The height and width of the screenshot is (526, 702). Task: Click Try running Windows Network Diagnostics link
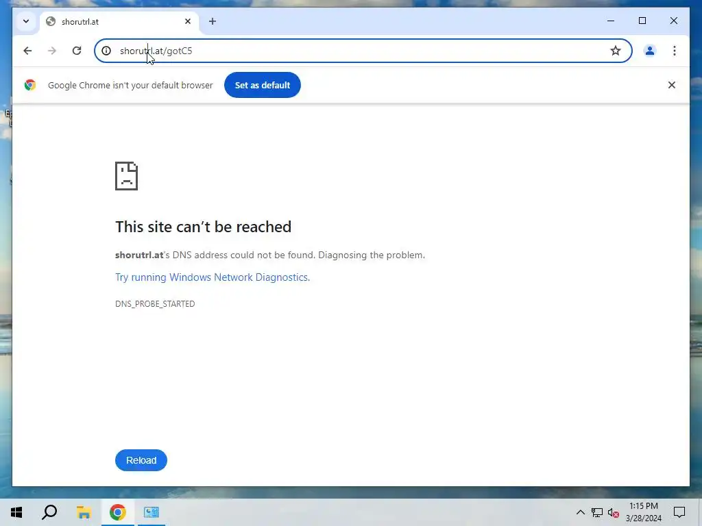(213, 277)
